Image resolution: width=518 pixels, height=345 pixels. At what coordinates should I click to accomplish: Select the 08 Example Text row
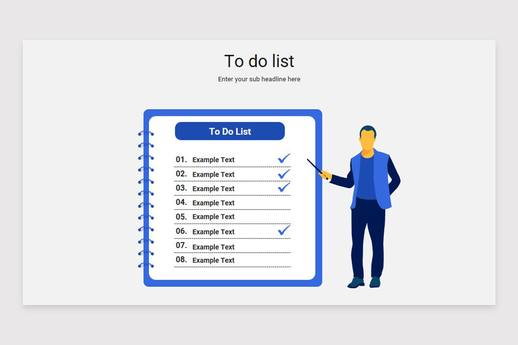(213, 260)
